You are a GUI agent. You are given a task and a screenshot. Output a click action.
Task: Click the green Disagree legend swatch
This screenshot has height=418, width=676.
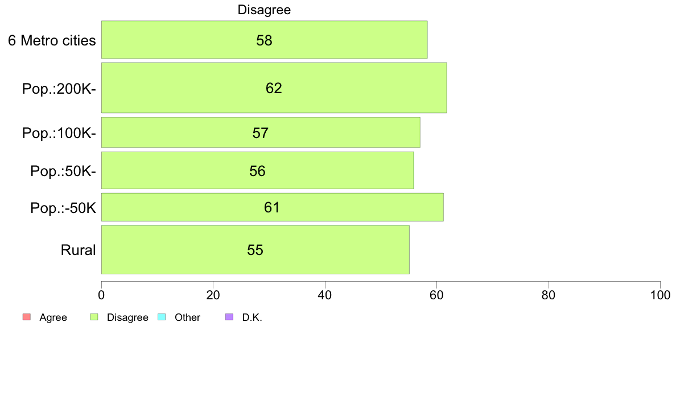(x=94, y=317)
